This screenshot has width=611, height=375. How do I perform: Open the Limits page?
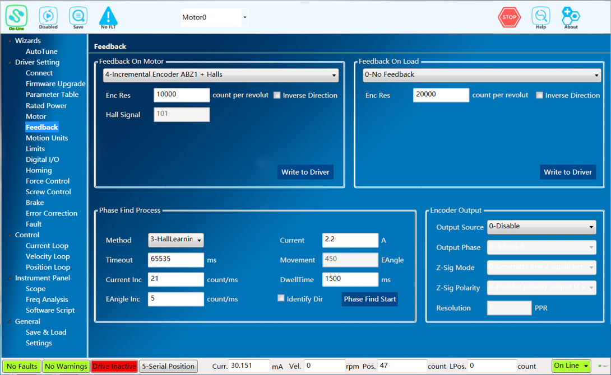[x=35, y=149]
